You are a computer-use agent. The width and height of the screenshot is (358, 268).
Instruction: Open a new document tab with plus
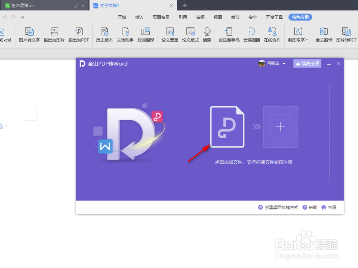click(185, 5)
